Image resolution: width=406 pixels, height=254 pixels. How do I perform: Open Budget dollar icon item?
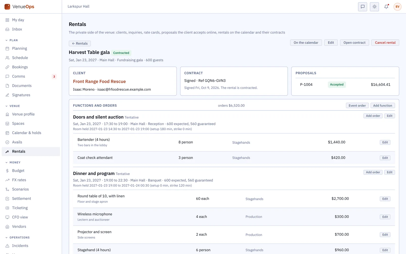(x=31, y=171)
